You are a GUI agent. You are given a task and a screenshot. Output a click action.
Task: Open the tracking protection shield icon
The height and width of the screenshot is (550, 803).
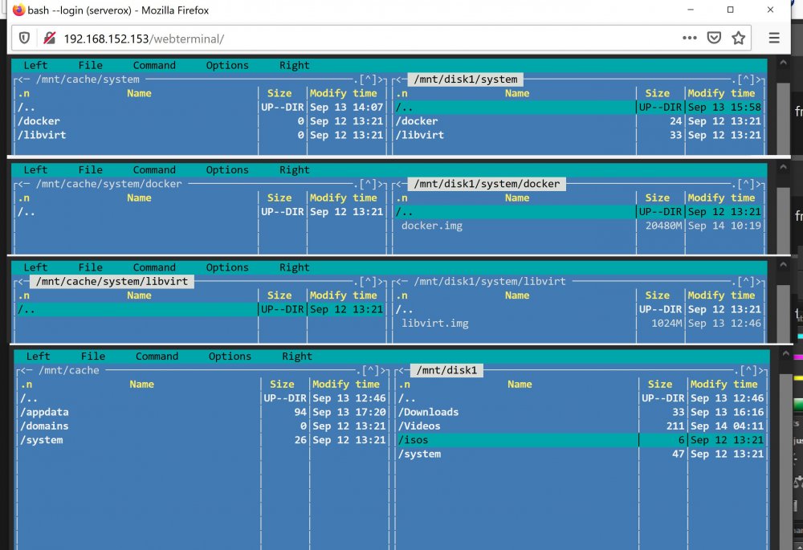coord(24,38)
